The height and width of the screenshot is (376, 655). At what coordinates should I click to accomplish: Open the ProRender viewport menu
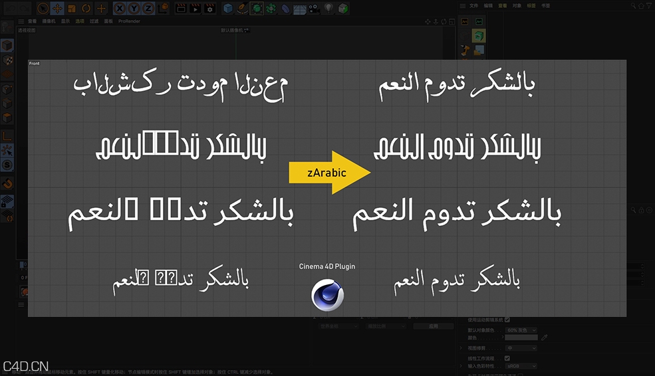click(x=129, y=21)
